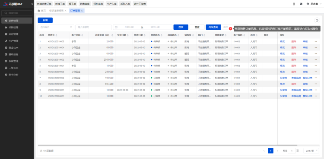The height and width of the screenshot is (159, 324).
Task: Open more actions for order XSDD220510005
Action: click(316, 41)
